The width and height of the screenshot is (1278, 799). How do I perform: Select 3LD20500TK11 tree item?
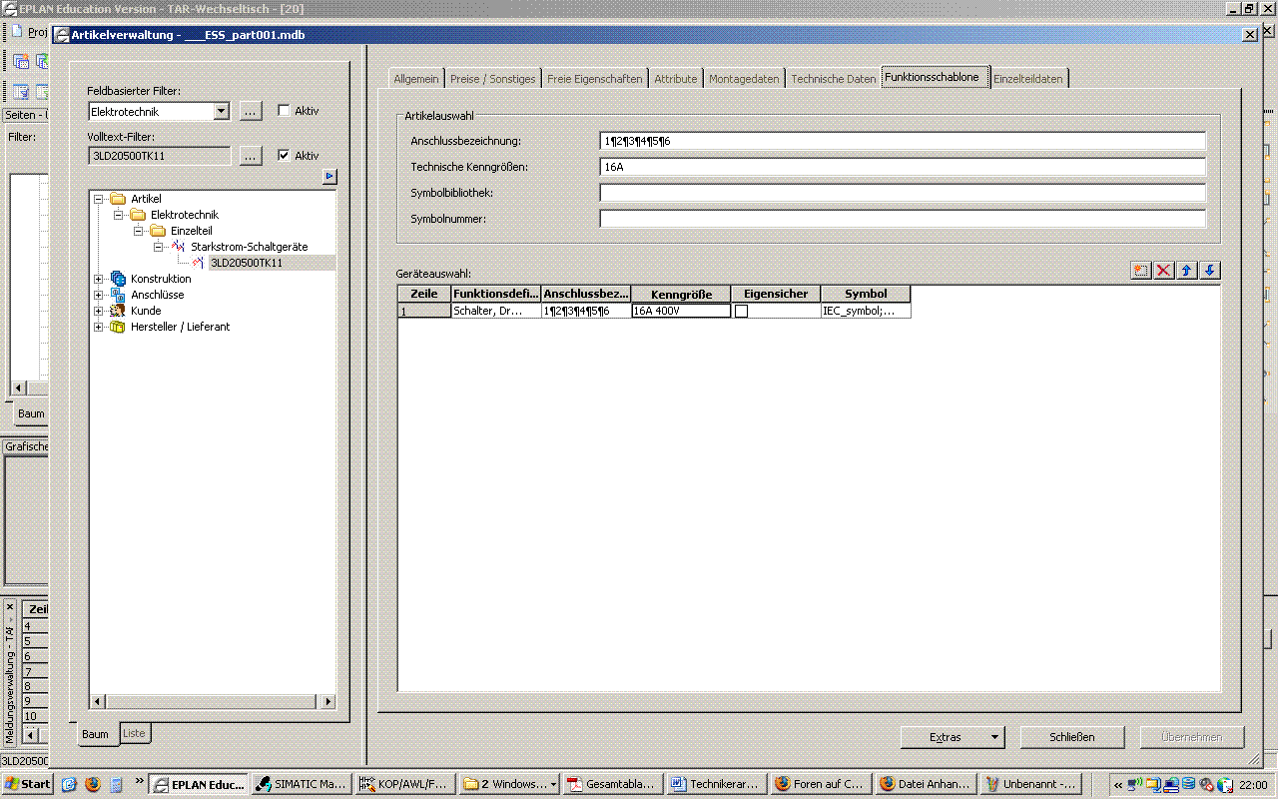[x=247, y=263]
